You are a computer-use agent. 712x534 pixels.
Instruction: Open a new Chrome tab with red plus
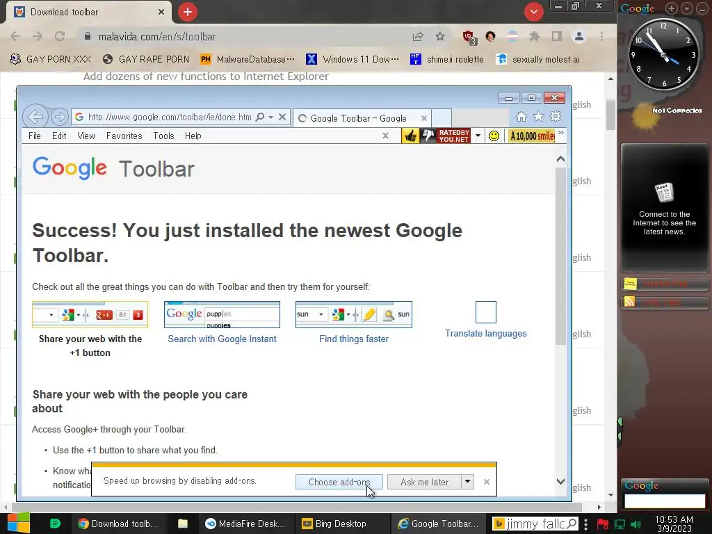[188, 12]
